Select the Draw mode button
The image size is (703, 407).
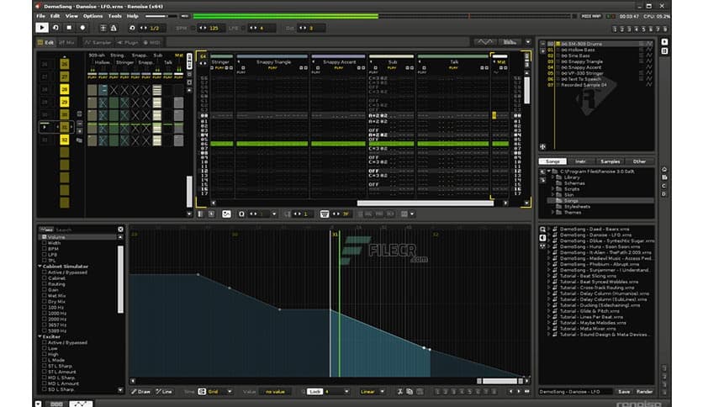(140, 392)
